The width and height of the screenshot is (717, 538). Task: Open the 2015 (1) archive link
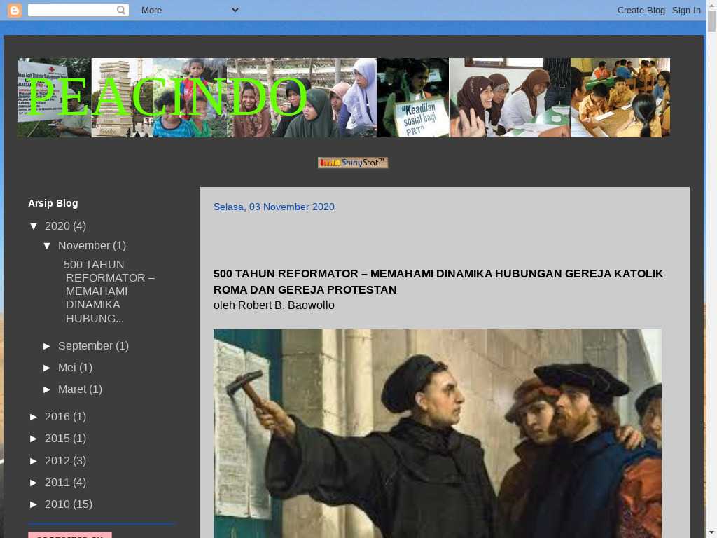point(57,439)
